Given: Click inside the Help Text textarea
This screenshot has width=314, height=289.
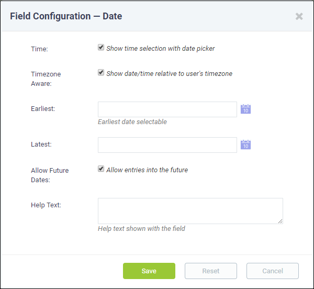Looking at the screenshot, I should coord(190,211).
